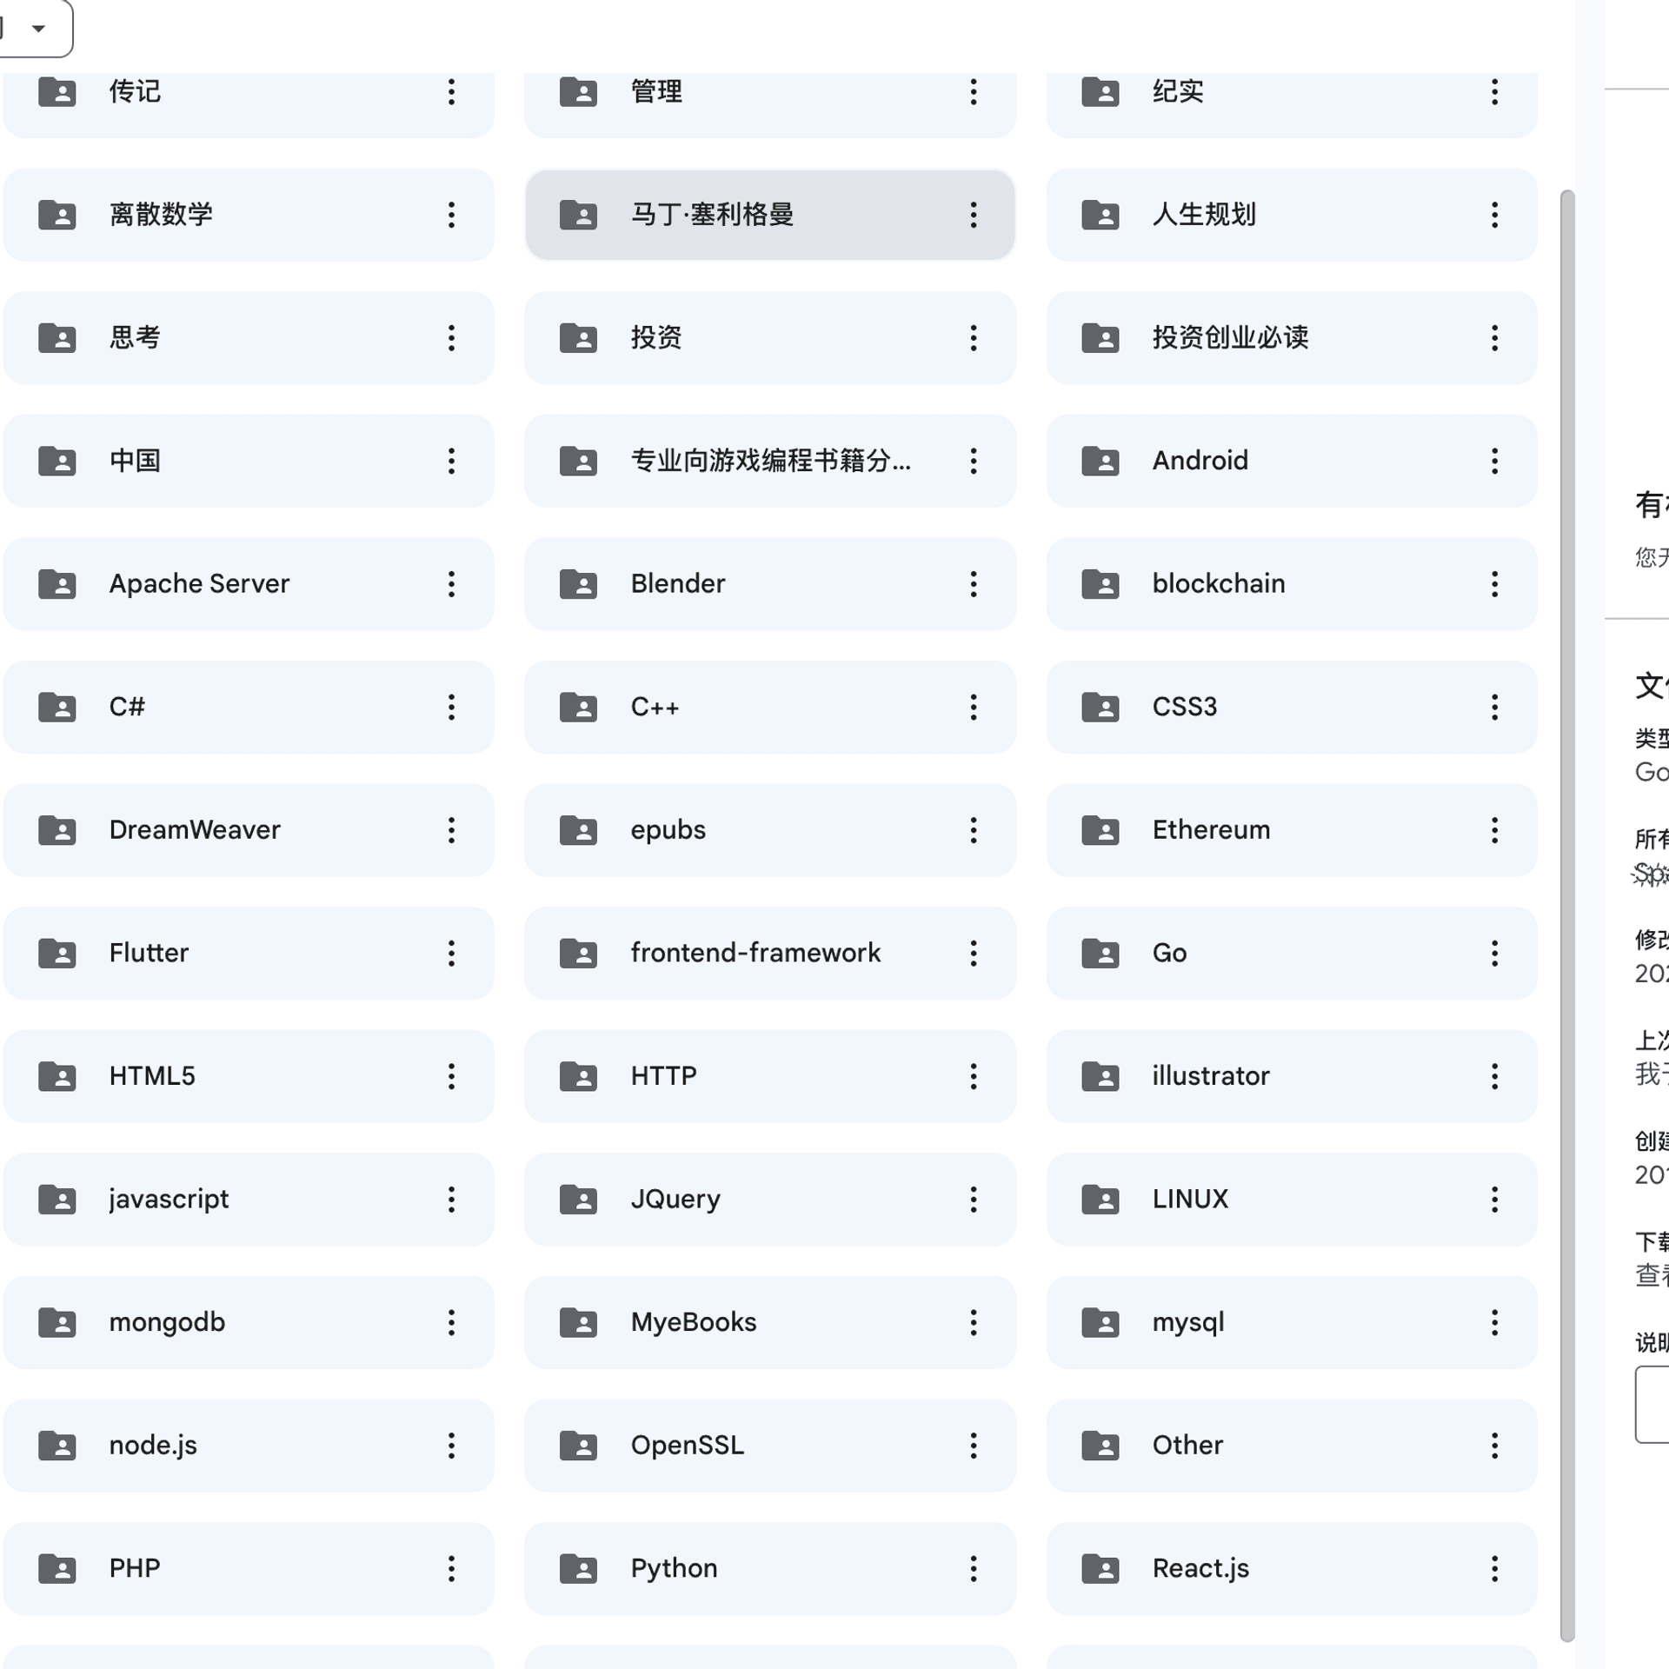Open the 专业向游戏编程书籍分... folder
This screenshot has height=1669, width=1669.
[772, 460]
